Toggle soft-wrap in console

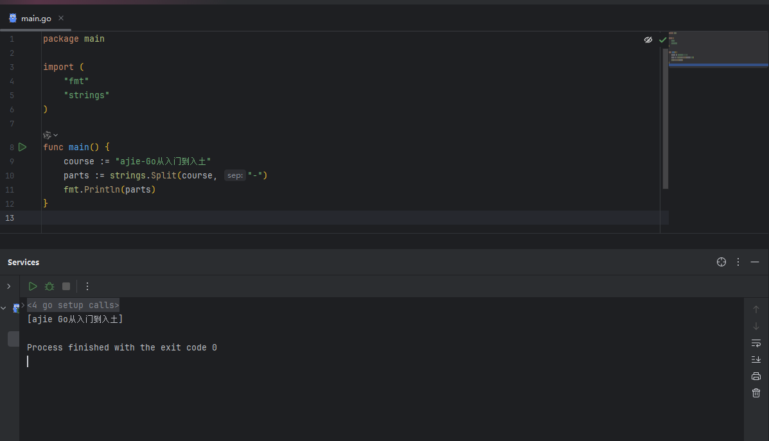756,343
